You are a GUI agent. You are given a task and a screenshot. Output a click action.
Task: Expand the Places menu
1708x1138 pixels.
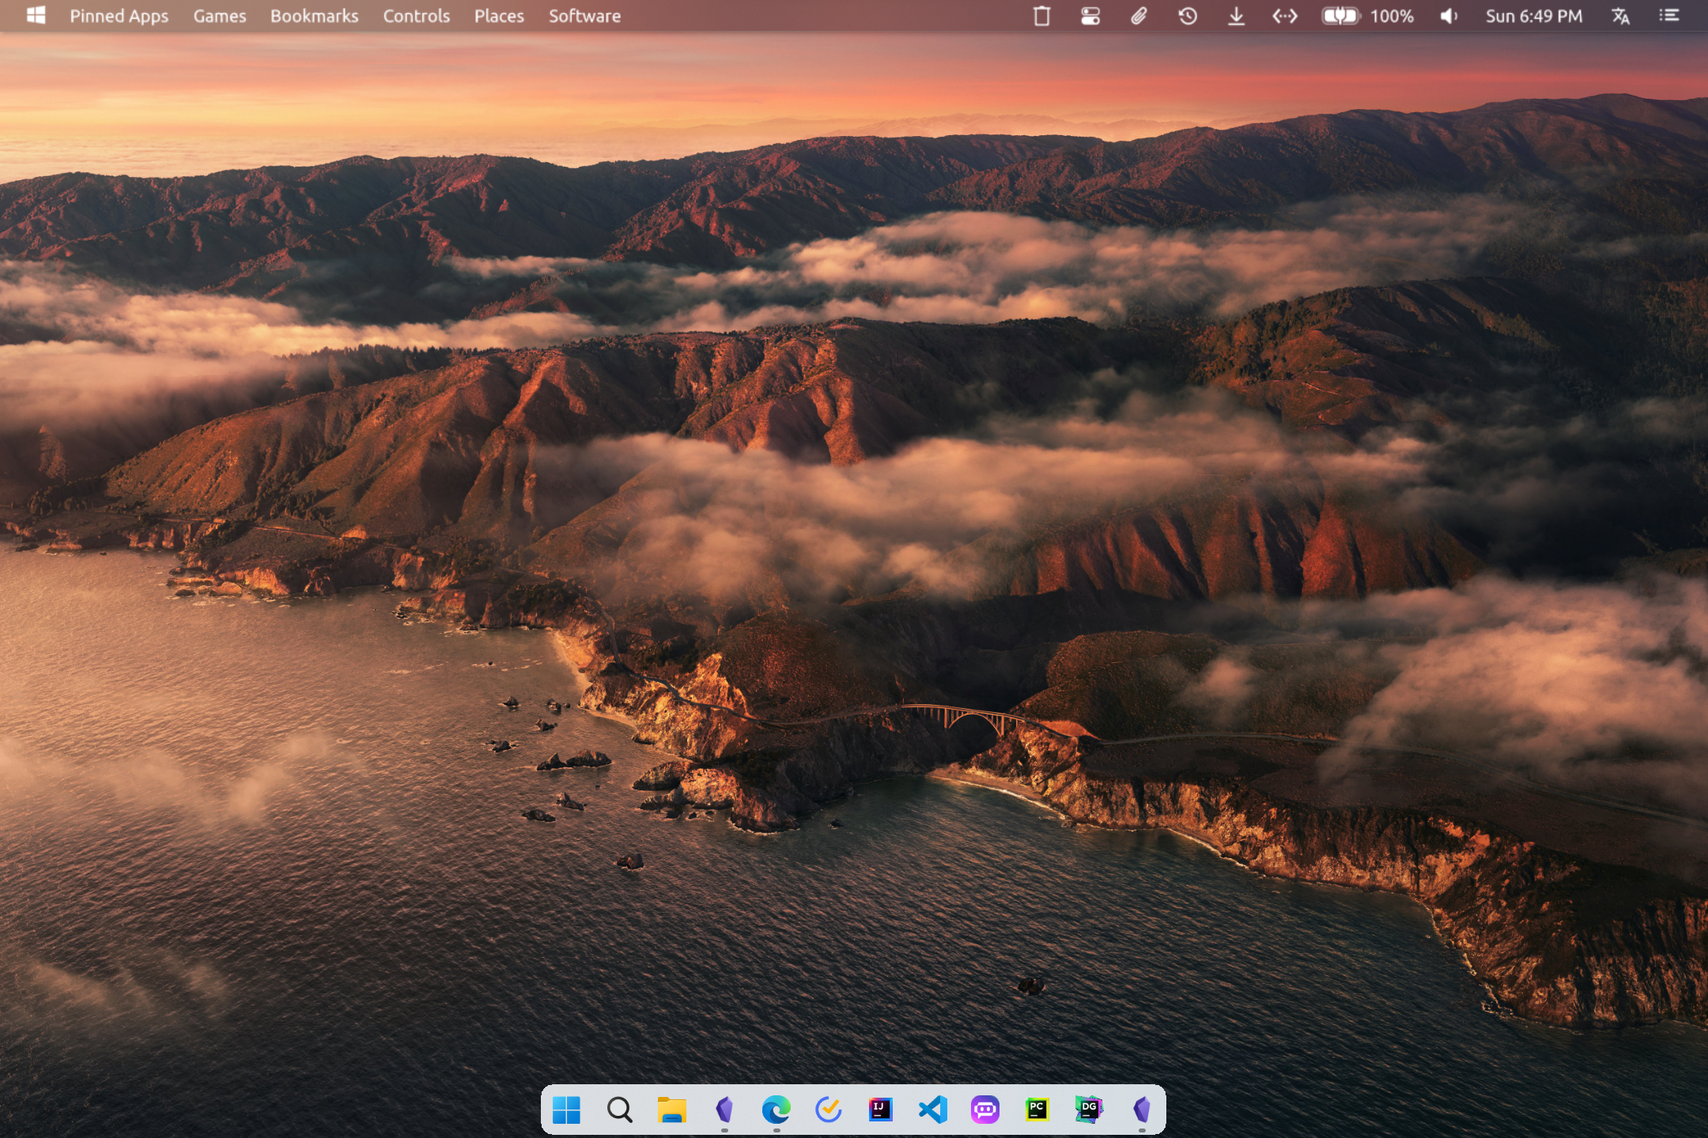497,15
